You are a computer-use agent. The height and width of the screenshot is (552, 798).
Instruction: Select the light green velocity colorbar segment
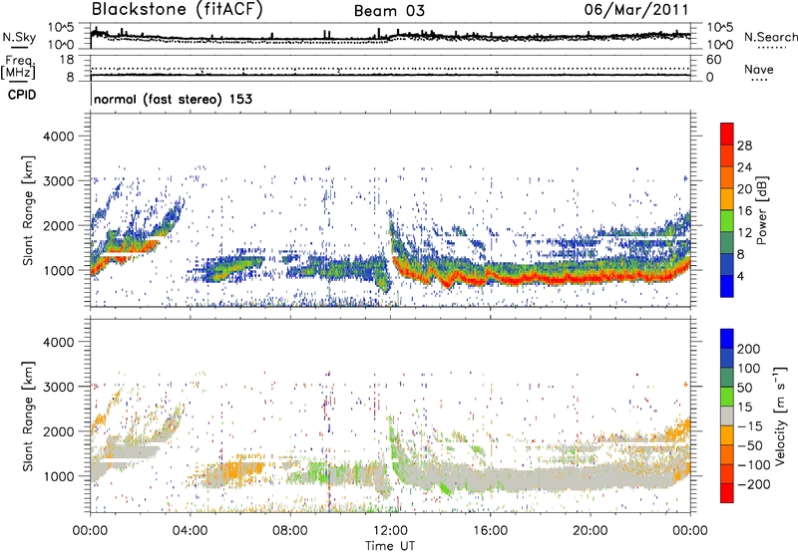coord(727,397)
